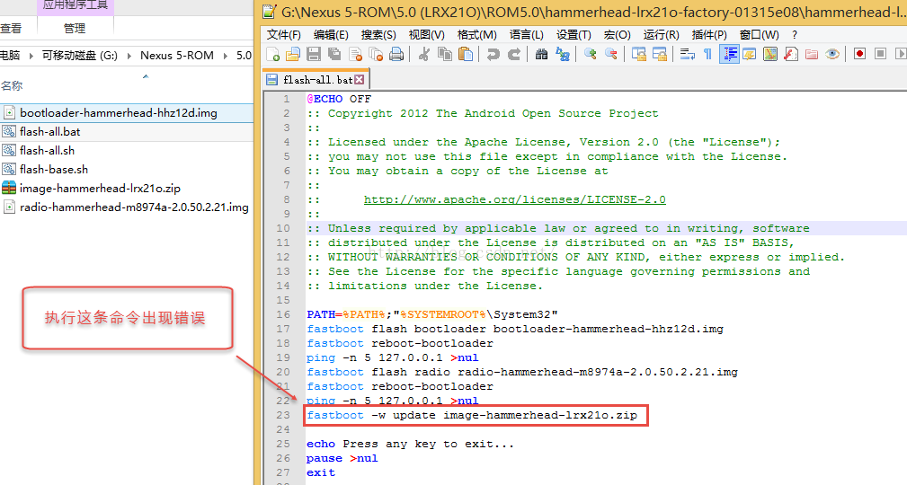Open the Function List panel
907x485 pixels.
[x=791, y=55]
